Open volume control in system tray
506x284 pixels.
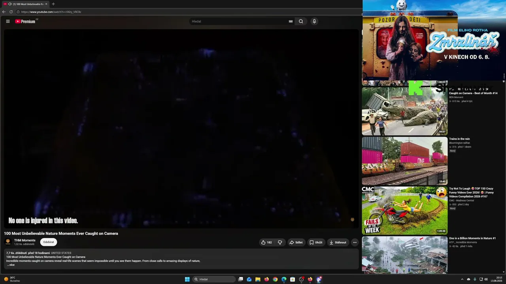pyautogui.click(x=486, y=279)
